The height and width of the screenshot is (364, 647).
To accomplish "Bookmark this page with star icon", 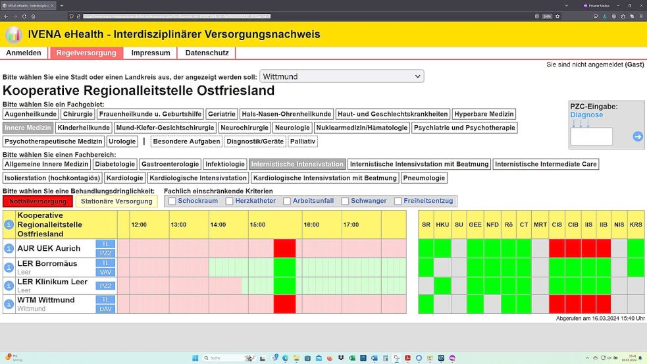I will tap(557, 16).
